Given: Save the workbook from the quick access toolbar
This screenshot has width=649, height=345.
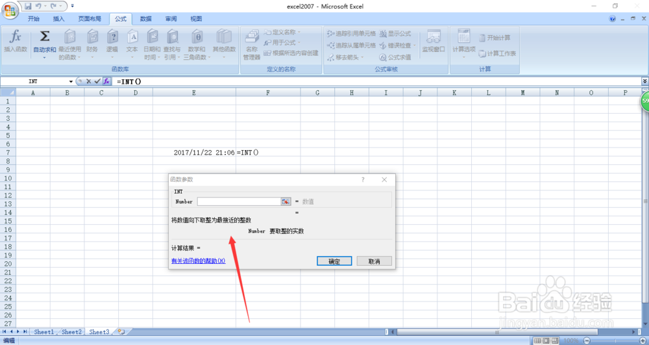Looking at the screenshot, I should (28, 6).
